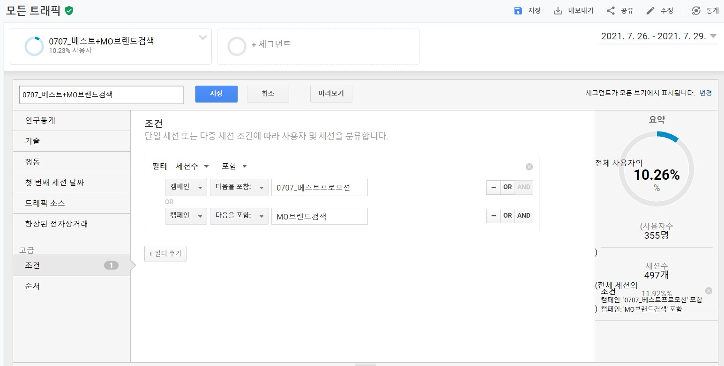The image size is (724, 366).
Task: Click the 미리보기 preview button
Action: pyautogui.click(x=331, y=94)
